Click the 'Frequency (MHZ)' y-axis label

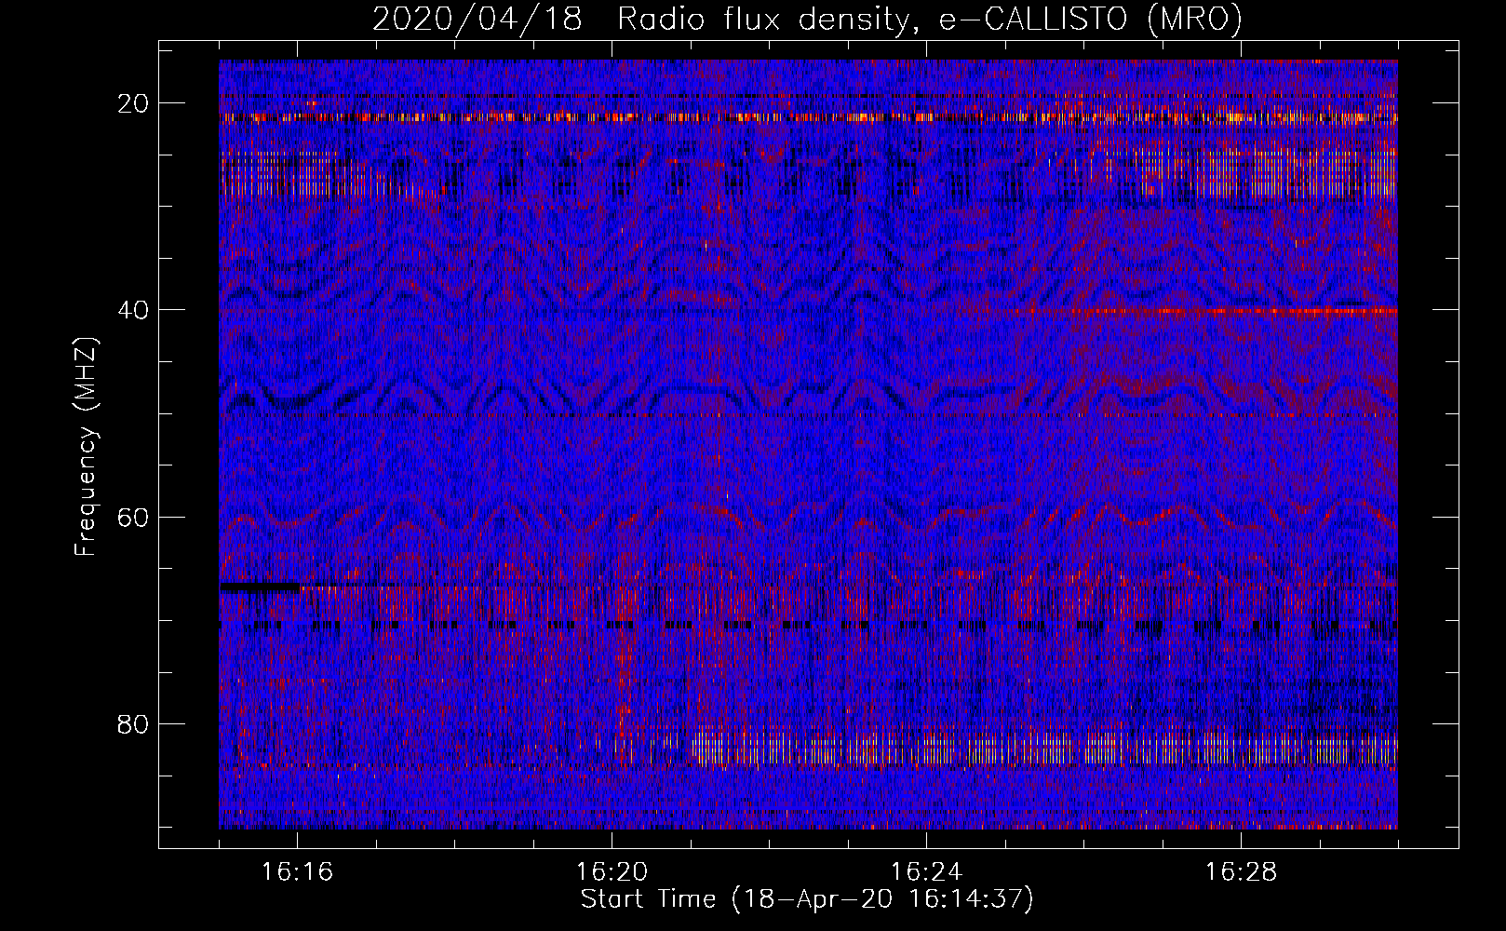(86, 447)
